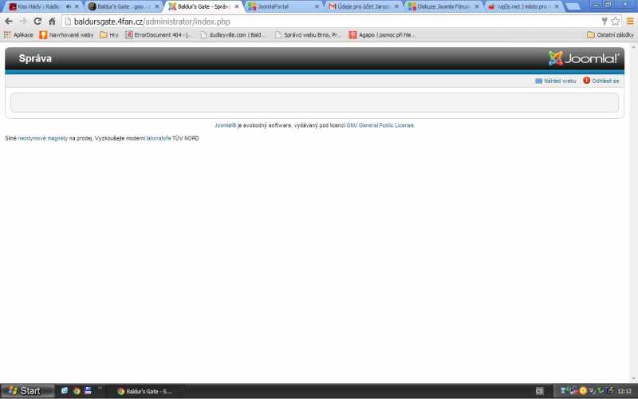Viewport: 638px width, 399px height.
Task: Follow the laboratoře link
Action: (x=159, y=138)
